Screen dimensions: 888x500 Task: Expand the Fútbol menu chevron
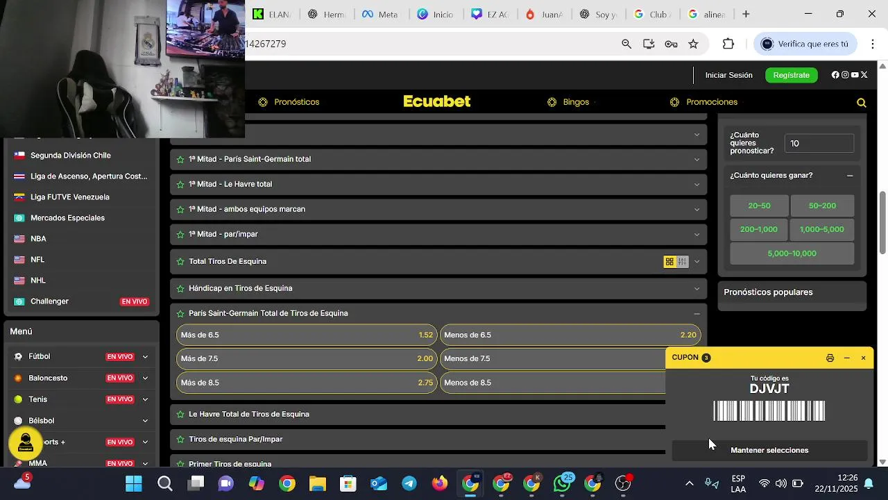point(145,357)
